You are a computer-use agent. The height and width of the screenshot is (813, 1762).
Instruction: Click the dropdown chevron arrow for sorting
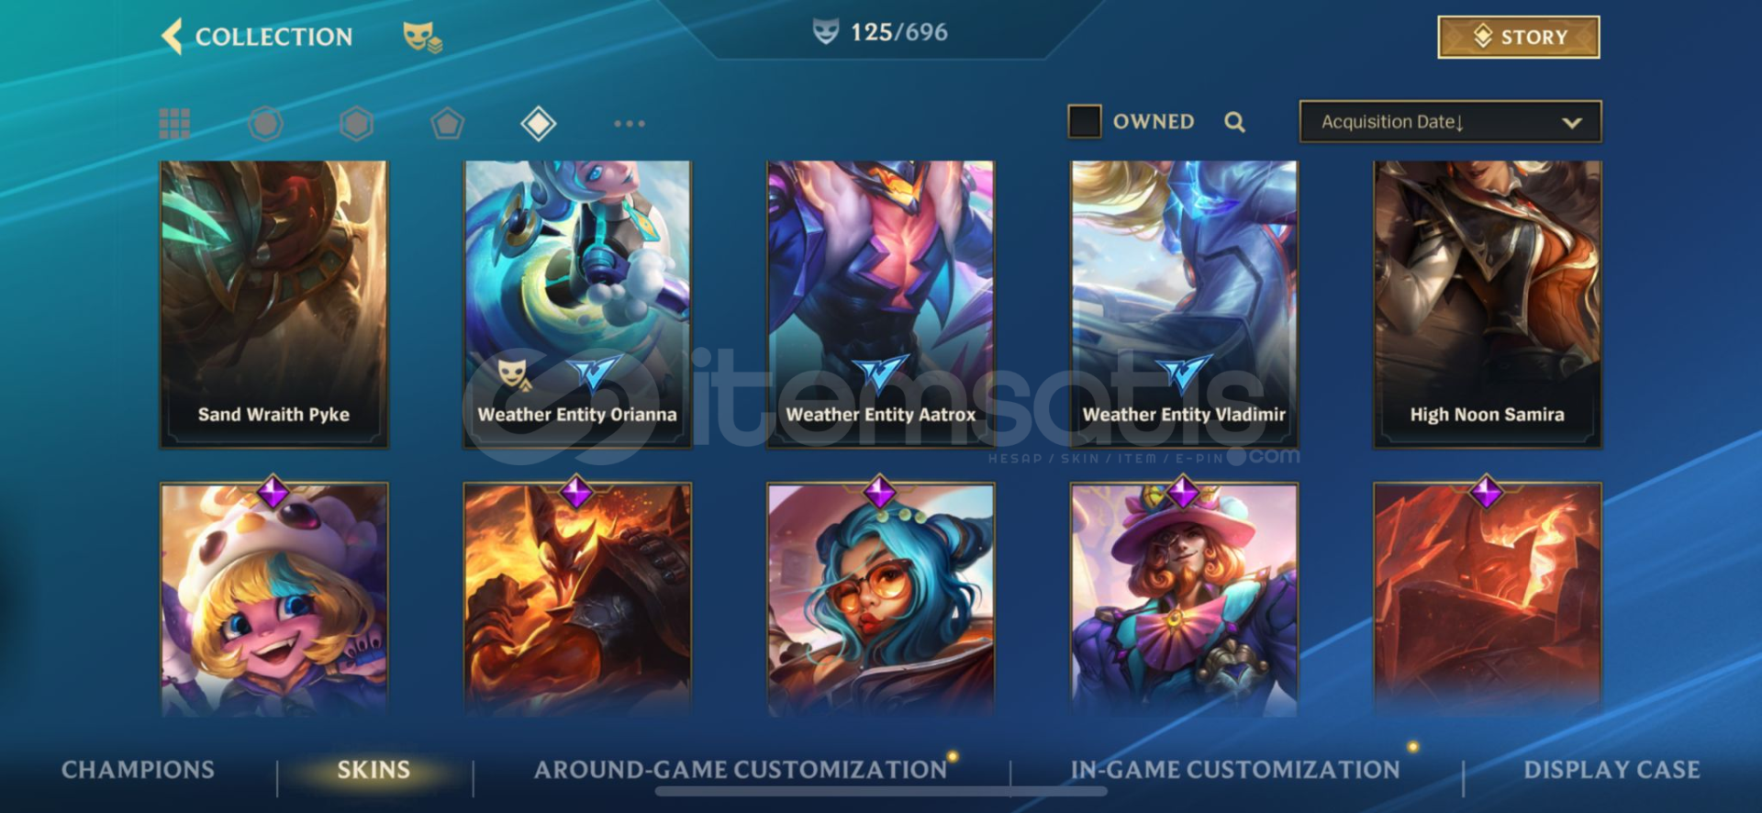[x=1572, y=122]
